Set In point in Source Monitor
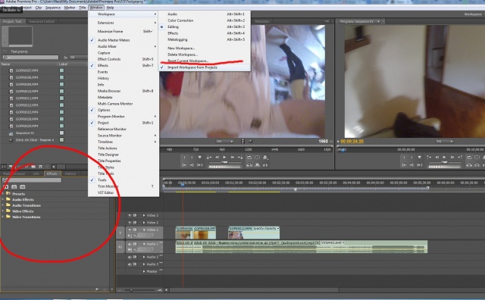 click(184, 158)
